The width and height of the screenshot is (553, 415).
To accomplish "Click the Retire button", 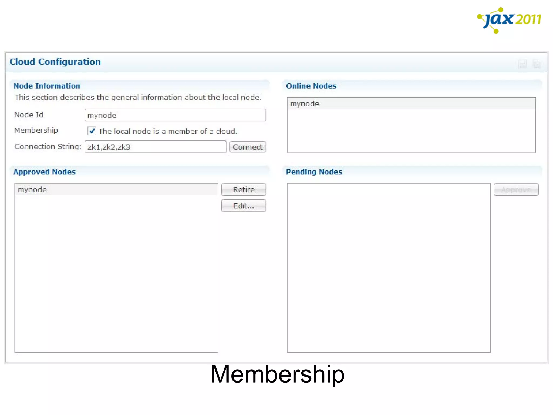I will pos(244,189).
